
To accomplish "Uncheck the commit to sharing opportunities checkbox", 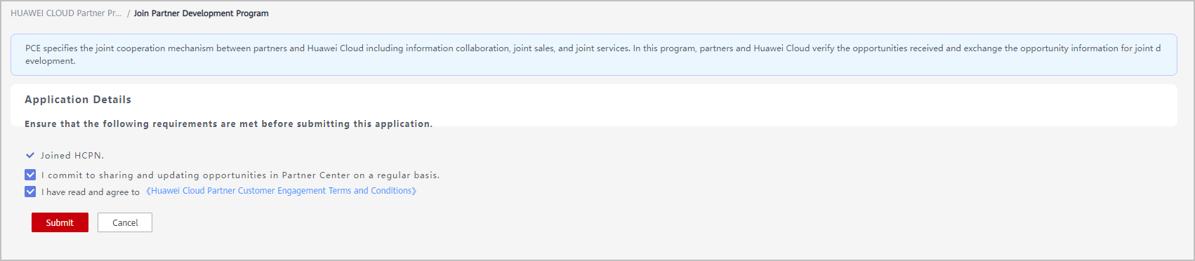I will point(30,175).
